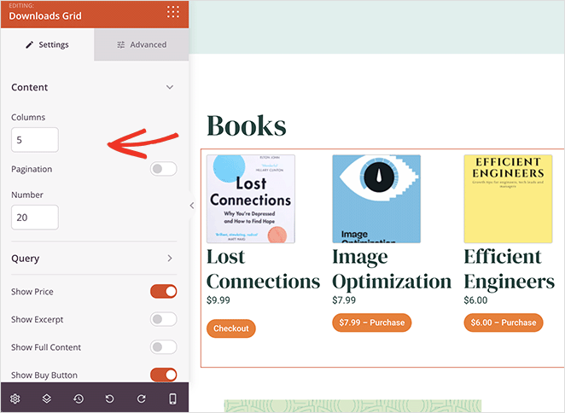565x413 pixels.
Task: Click the Image Optimization book cover
Action: [x=376, y=199]
